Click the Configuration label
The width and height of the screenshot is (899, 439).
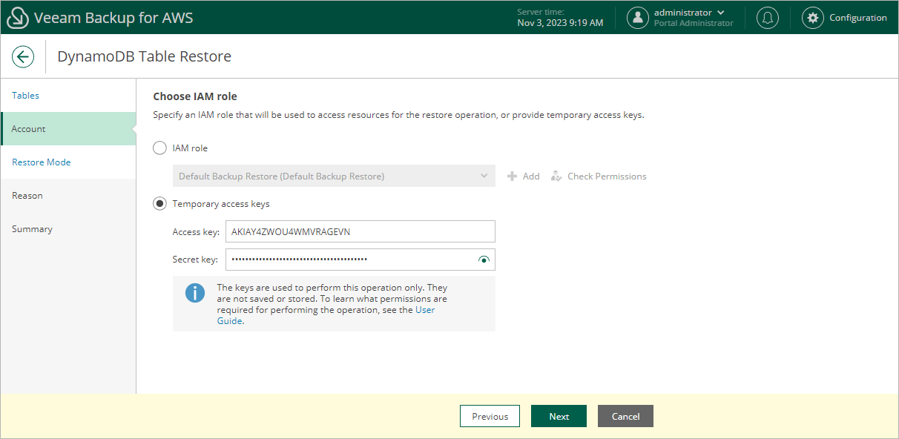click(x=858, y=18)
